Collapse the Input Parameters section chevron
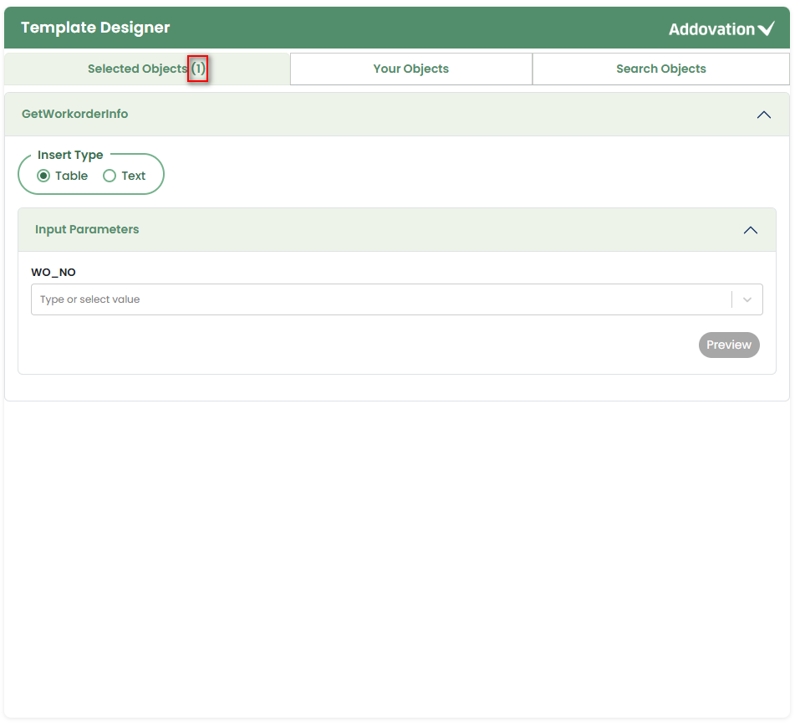The image size is (800, 726). pos(750,230)
